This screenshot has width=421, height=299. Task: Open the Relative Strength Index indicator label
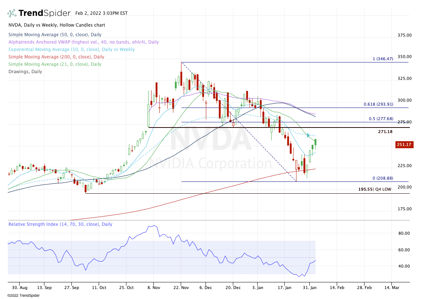pos(60,224)
